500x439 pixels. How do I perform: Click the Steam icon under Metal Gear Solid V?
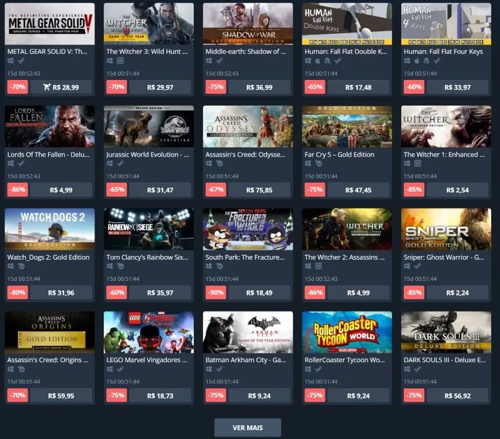[x=21, y=61]
